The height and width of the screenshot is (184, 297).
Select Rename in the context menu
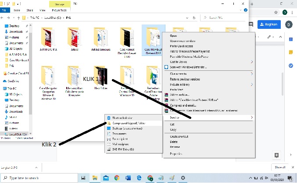(x=175, y=147)
